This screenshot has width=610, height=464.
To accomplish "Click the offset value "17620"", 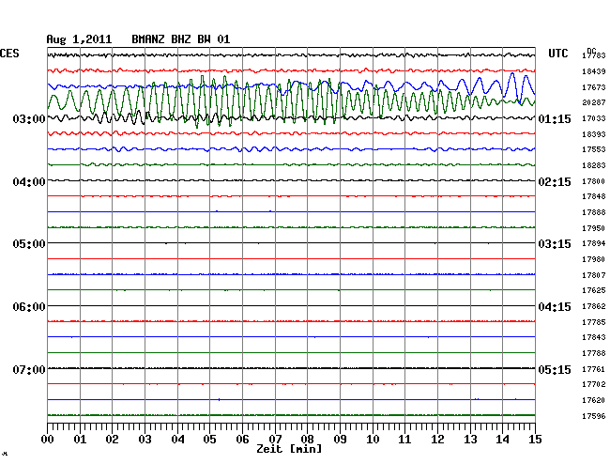I will point(594,400).
